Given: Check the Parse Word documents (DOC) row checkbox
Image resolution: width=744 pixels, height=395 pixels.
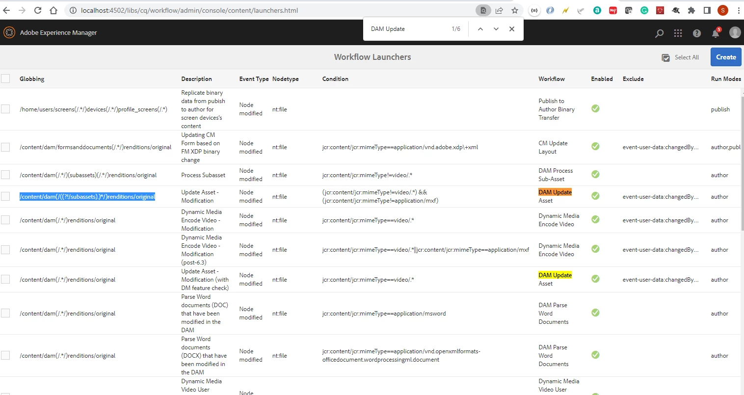Looking at the screenshot, I should [x=5, y=313].
